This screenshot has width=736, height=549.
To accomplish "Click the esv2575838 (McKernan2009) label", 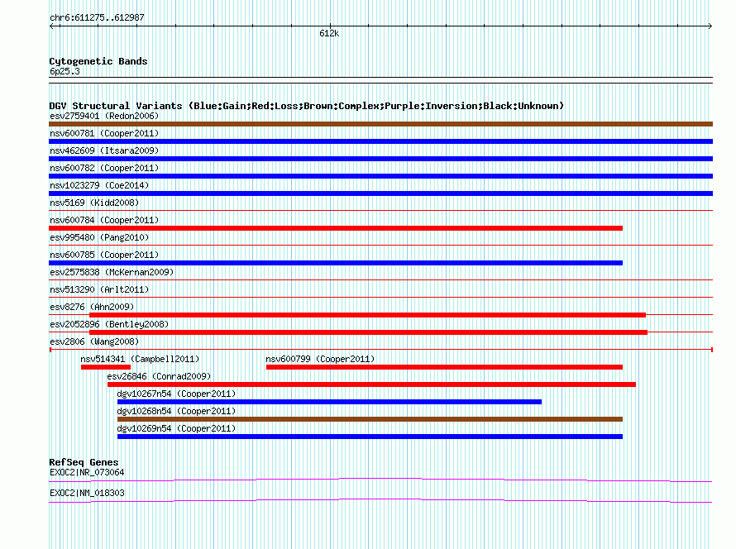I will pos(112,272).
